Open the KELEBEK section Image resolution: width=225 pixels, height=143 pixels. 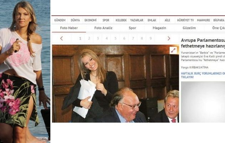(x=121, y=20)
